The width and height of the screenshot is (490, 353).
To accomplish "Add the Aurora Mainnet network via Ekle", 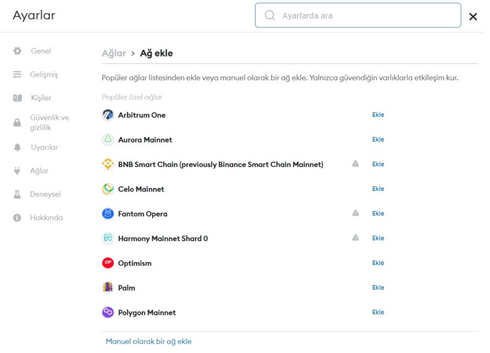I will click(x=378, y=140).
